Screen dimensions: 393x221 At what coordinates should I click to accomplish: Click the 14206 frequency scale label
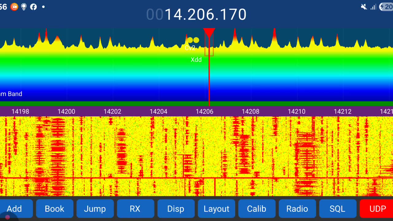tap(204, 111)
